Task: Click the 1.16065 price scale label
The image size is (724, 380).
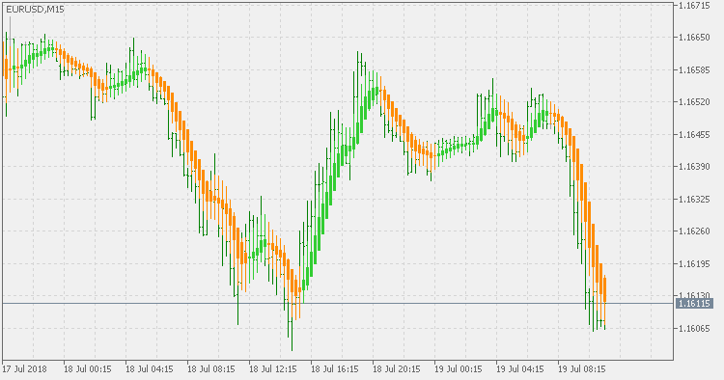Action: pyautogui.click(x=694, y=328)
